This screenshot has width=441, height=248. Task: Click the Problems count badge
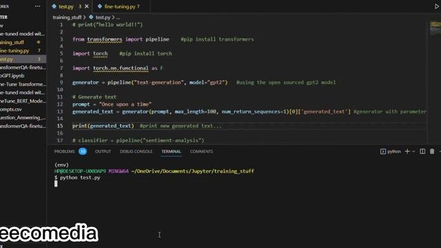(x=83, y=152)
